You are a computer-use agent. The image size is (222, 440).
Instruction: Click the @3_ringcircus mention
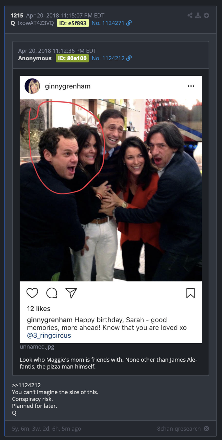click(x=49, y=335)
